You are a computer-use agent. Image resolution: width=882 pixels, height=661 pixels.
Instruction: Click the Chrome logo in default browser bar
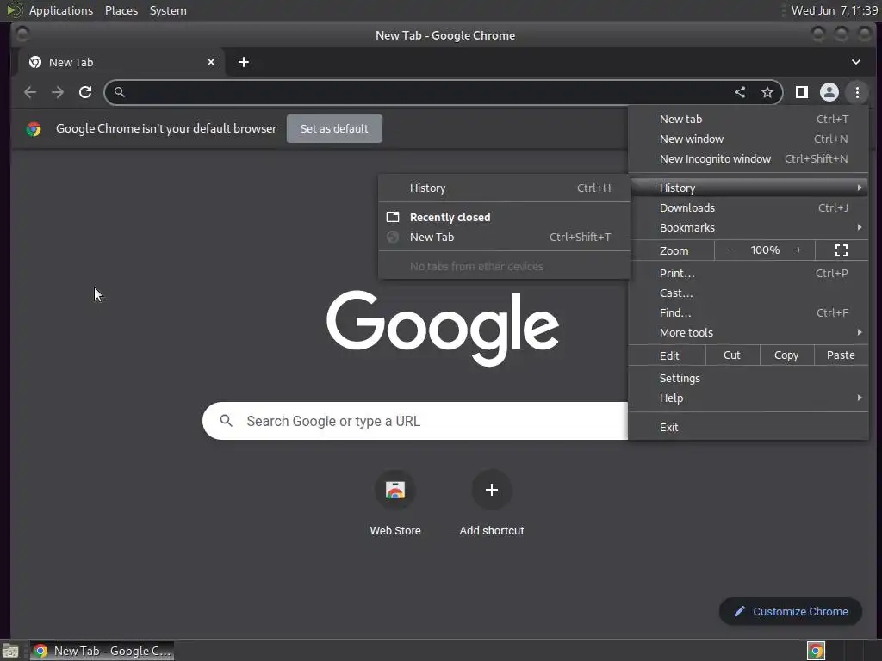point(34,129)
